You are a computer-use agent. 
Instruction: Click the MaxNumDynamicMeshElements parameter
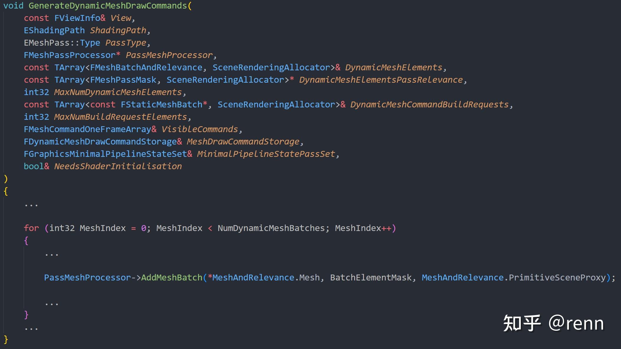[118, 92]
